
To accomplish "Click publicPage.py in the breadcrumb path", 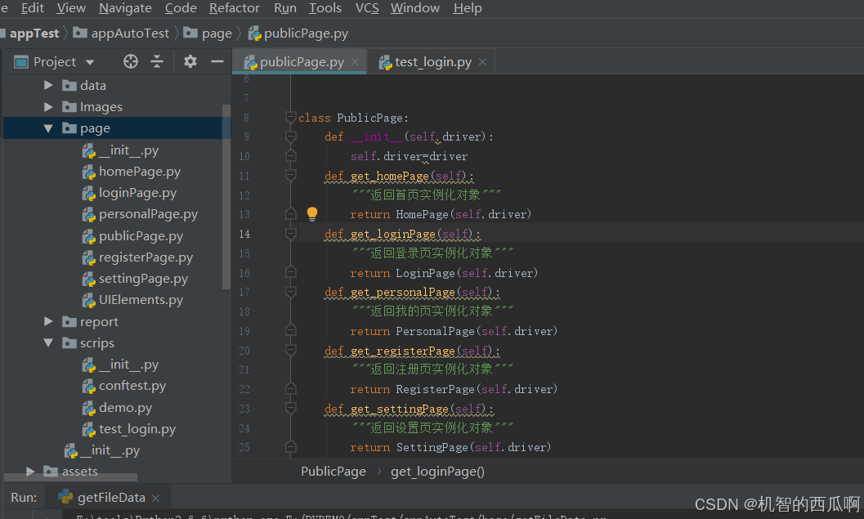I will pyautogui.click(x=306, y=34).
